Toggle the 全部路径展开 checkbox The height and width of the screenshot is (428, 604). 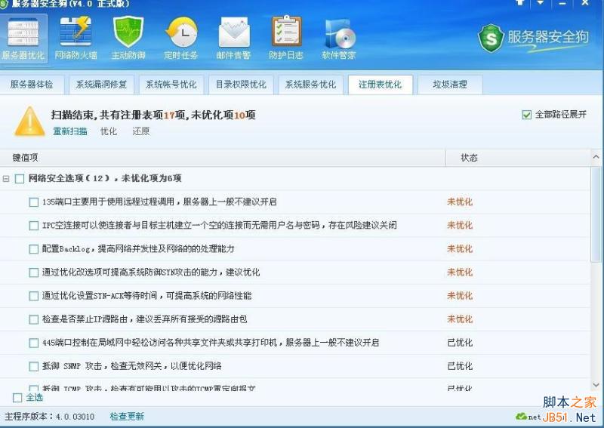click(527, 115)
